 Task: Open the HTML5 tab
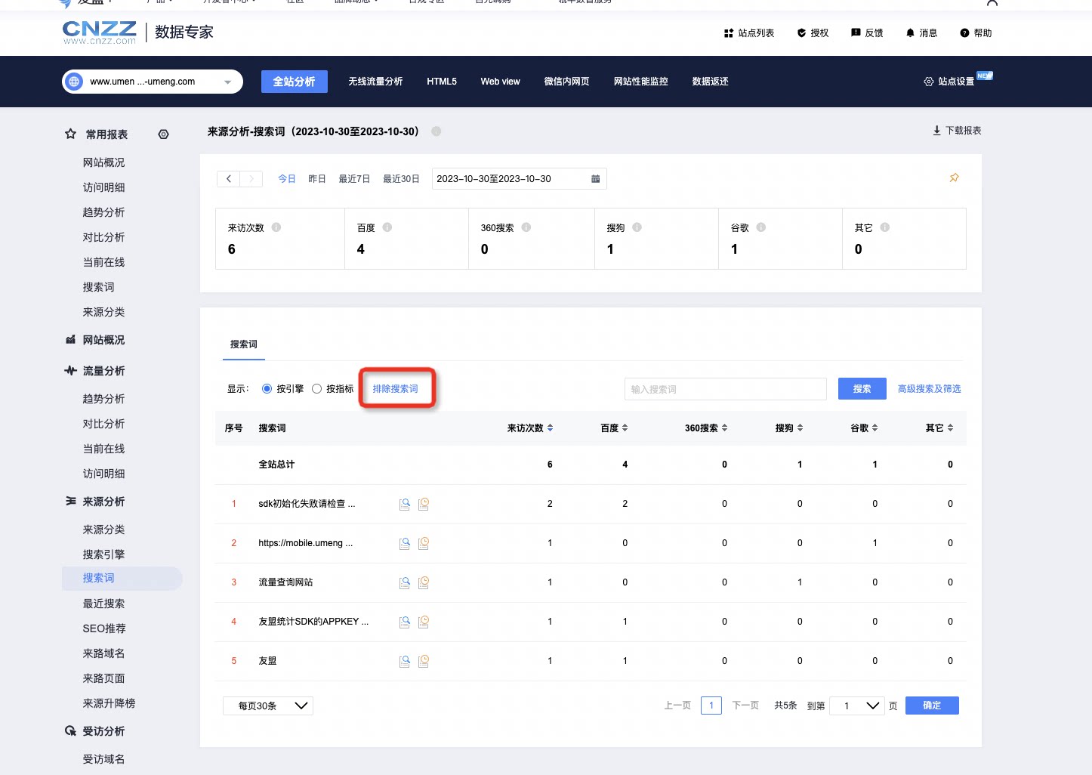pos(442,82)
